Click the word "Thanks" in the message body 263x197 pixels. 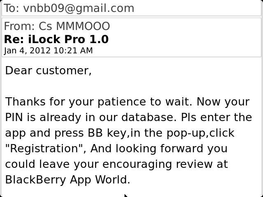click(25, 102)
